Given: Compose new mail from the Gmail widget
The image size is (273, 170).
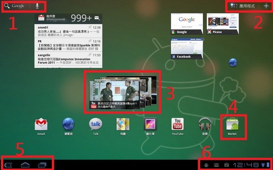Looking at the screenshot, I should [x=97, y=18].
